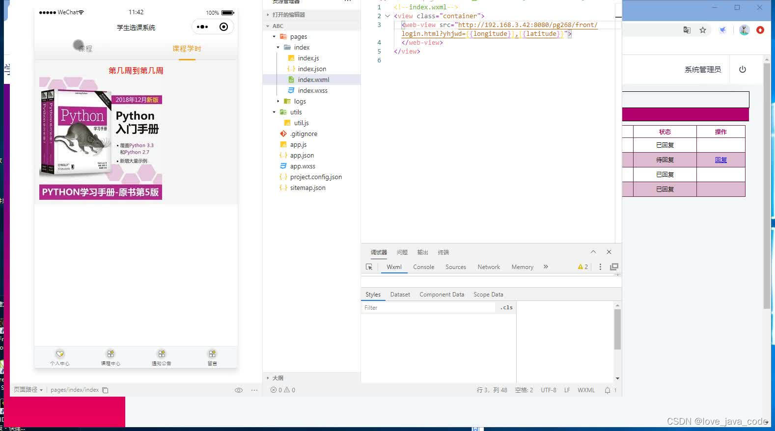
Task: Click the blue bird extension icon in browser
Action: (x=723, y=30)
